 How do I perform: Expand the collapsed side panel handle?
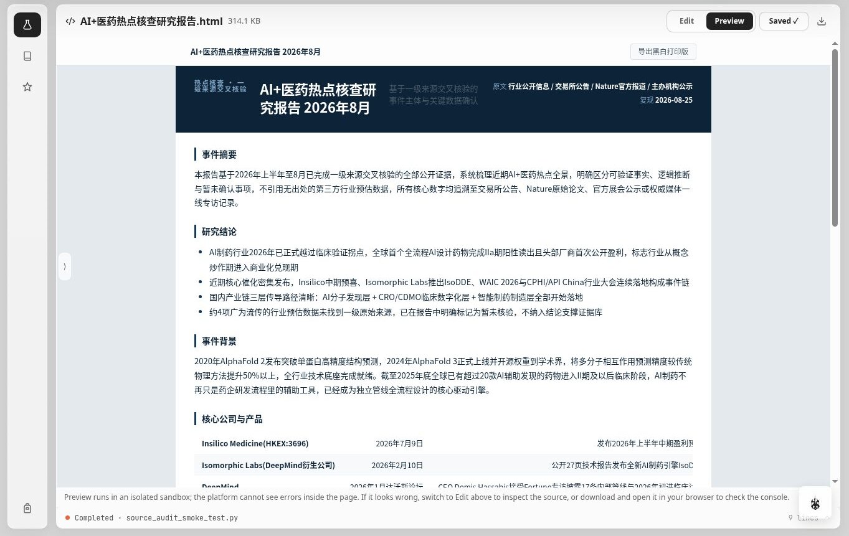pos(64,266)
